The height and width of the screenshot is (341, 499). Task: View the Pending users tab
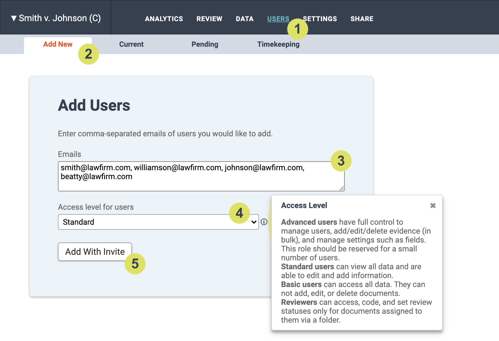coord(205,45)
